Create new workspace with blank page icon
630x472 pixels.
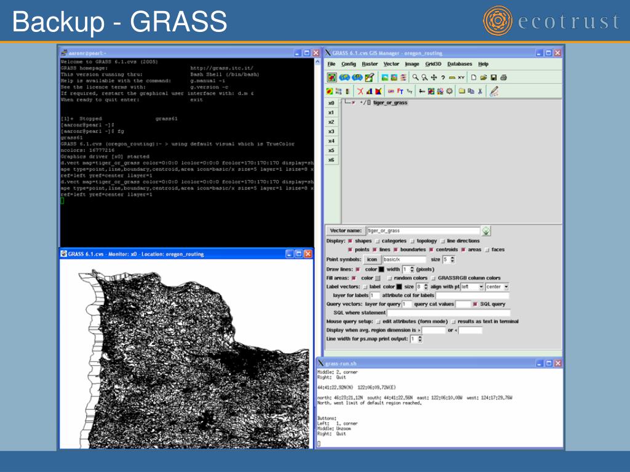(474, 77)
